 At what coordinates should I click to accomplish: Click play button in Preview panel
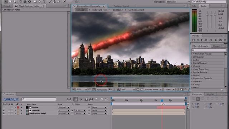pos(202,40)
